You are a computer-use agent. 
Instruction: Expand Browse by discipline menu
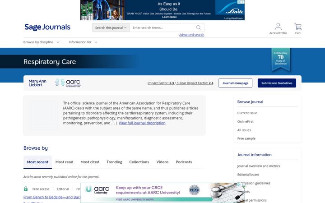[41, 42]
